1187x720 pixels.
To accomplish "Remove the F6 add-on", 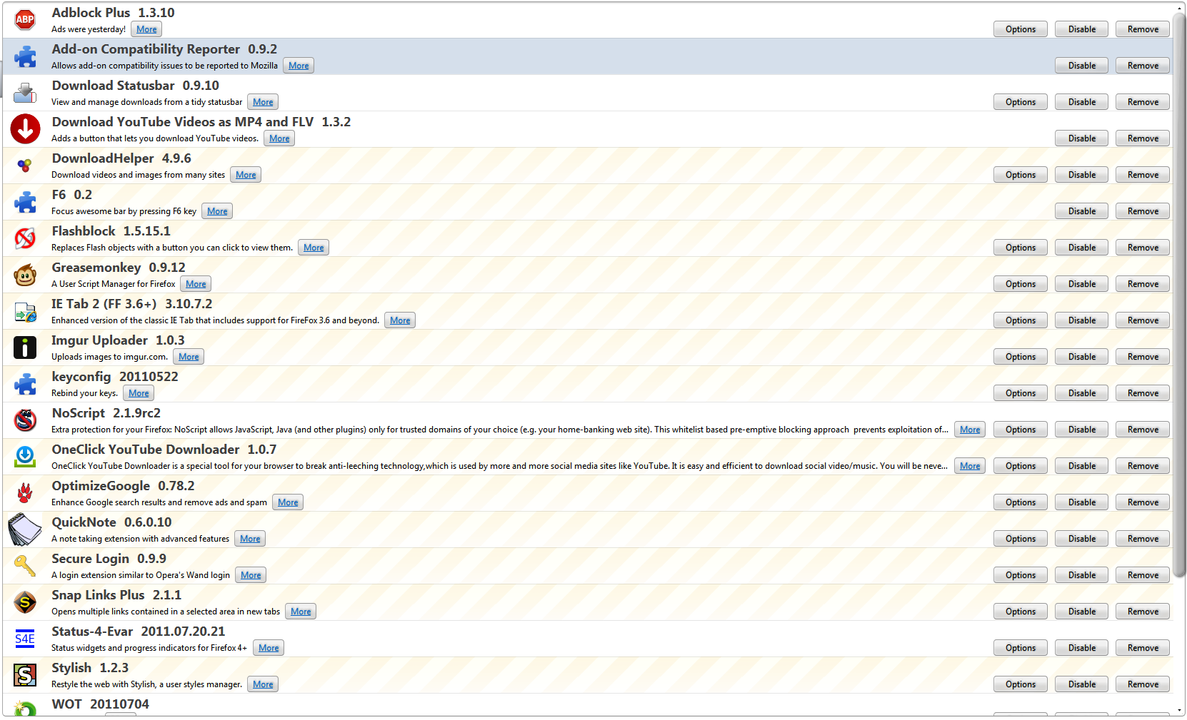I will point(1143,211).
